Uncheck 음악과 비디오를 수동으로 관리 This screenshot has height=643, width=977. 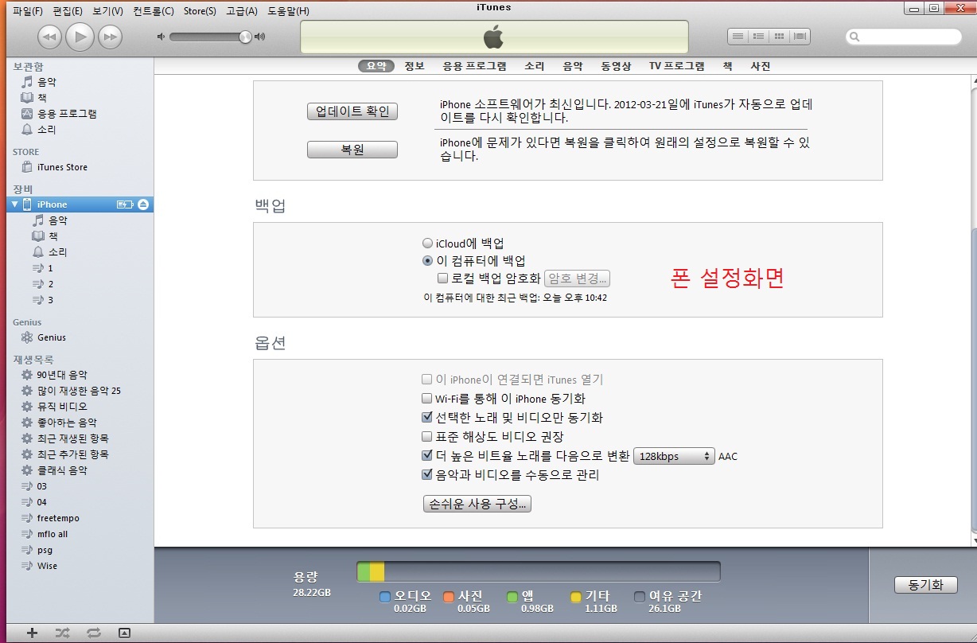427,475
